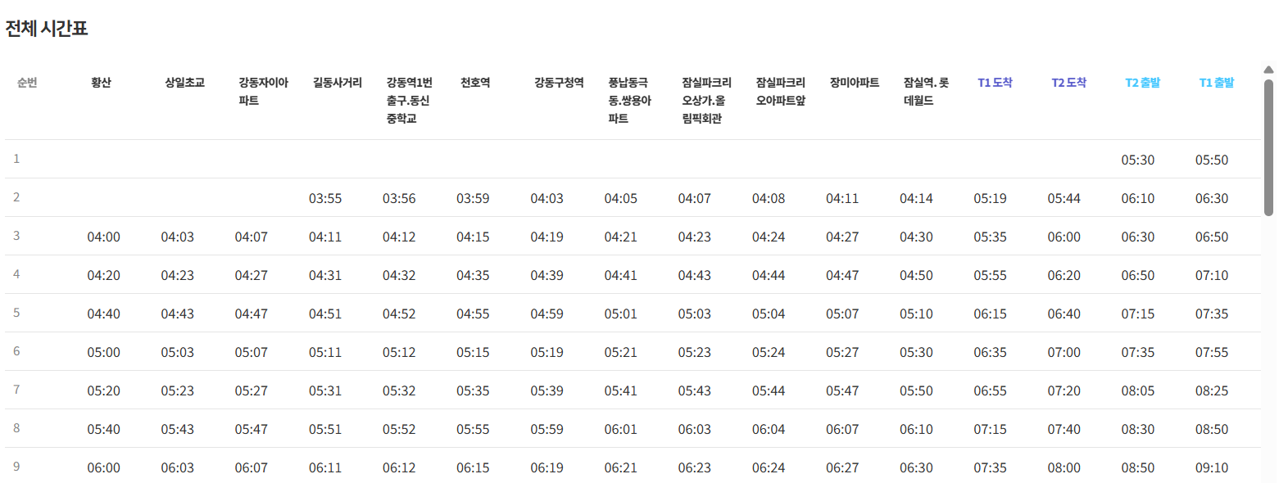Select the 잠실파크리오상가.올림픽회관 column header
The image size is (1288, 483).
click(706, 101)
